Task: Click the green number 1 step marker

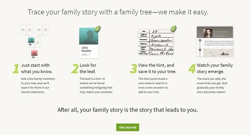Action: [x=16, y=69]
